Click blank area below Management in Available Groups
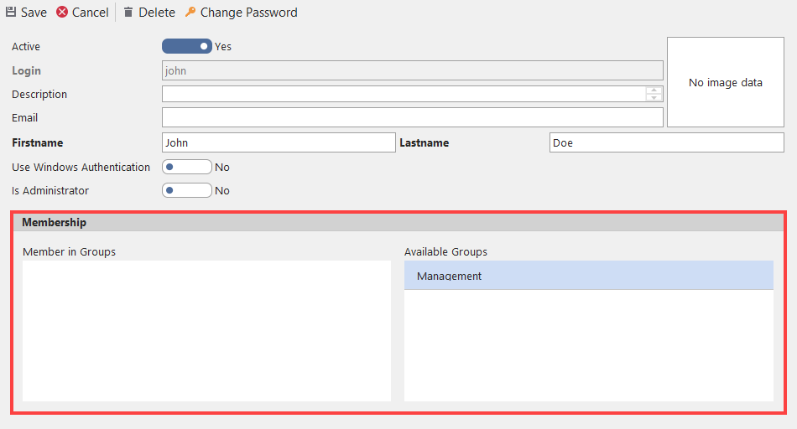Viewport: 797px width, 429px height. [x=588, y=345]
